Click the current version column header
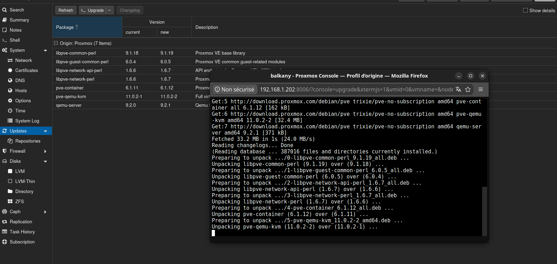Viewport: 557px width, 264px height. [140, 32]
